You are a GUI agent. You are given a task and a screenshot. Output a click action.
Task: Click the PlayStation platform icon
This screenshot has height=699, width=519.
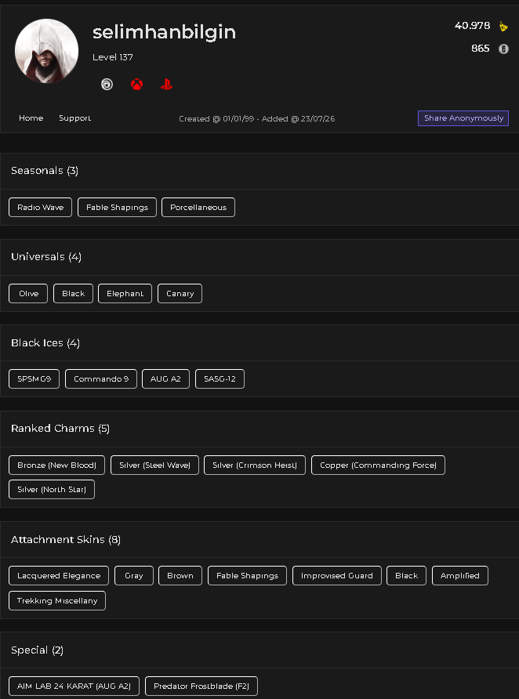166,85
